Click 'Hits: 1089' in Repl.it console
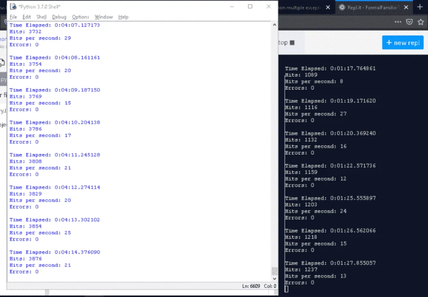The height and width of the screenshot is (297, 428). point(301,75)
